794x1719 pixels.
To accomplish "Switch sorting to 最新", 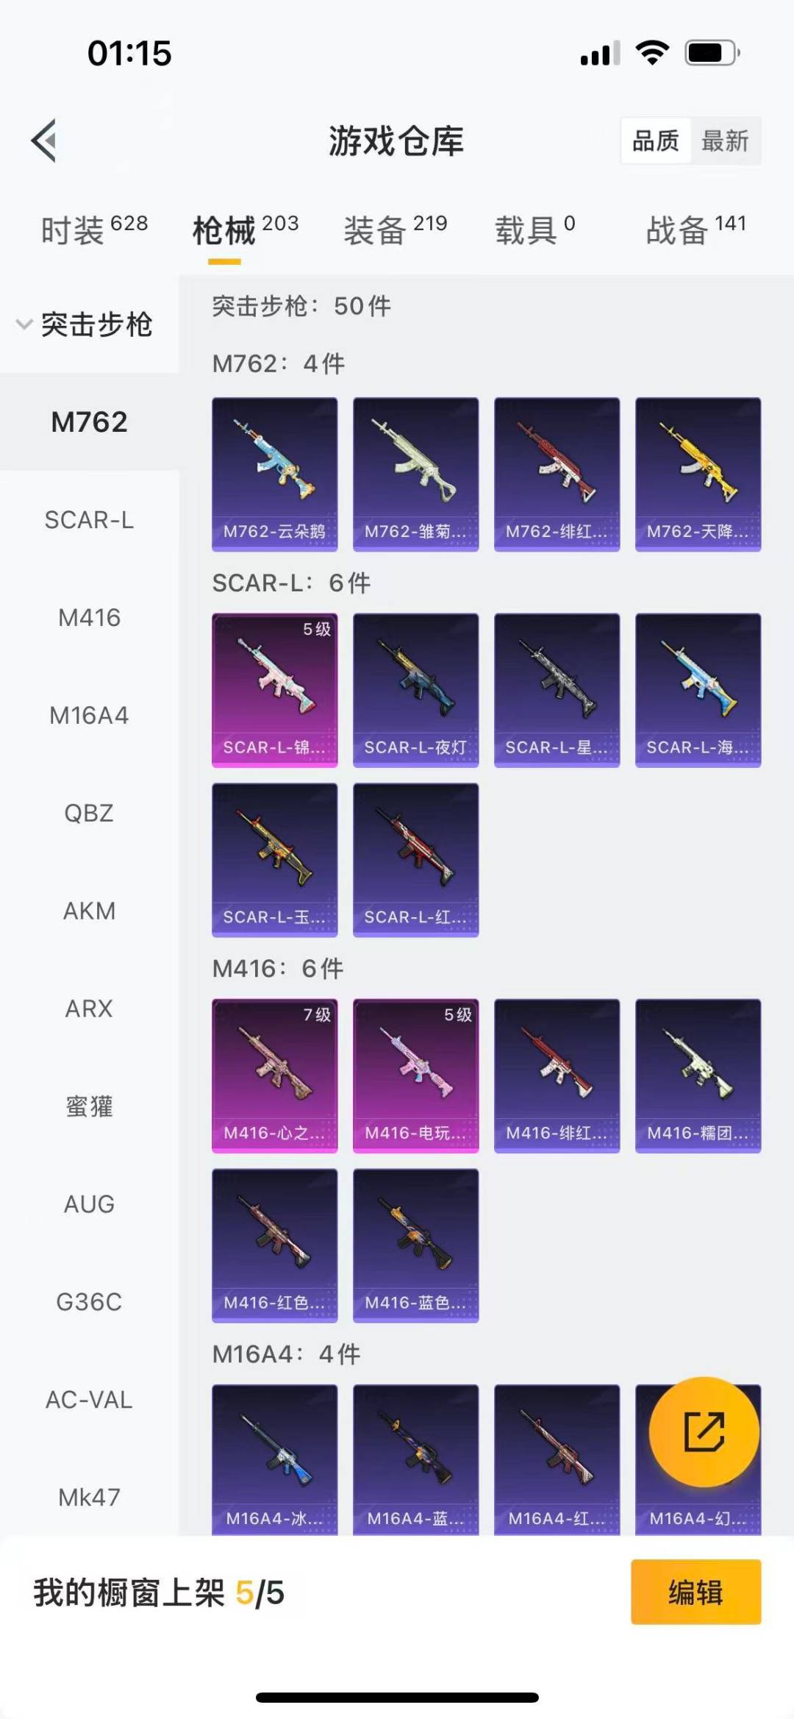I will pyautogui.click(x=725, y=140).
